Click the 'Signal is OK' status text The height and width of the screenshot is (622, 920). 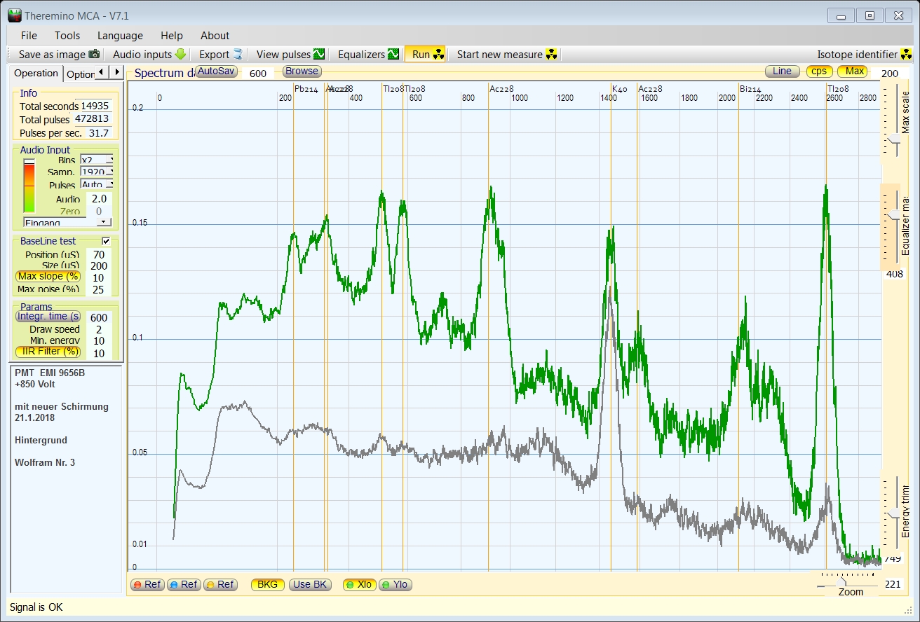pyautogui.click(x=36, y=607)
